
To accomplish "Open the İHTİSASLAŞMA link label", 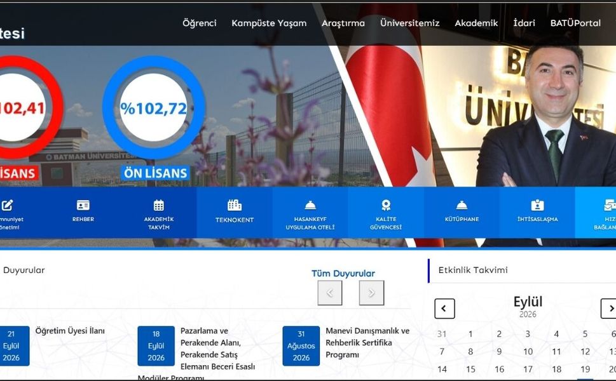I will (x=537, y=219).
